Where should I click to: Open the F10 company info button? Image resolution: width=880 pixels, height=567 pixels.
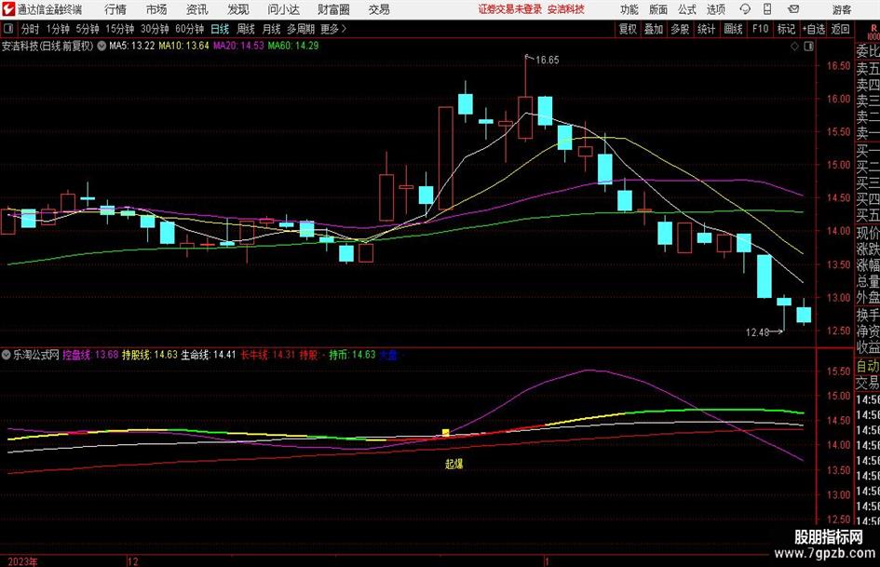click(760, 29)
